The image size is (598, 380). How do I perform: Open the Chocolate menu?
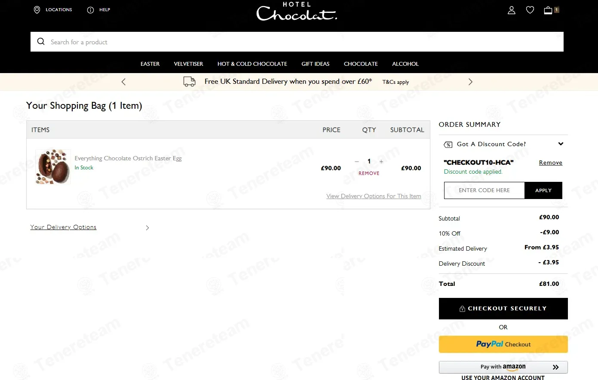point(361,64)
